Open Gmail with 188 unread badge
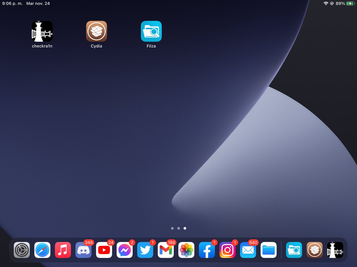357x267 pixels. 166,250
